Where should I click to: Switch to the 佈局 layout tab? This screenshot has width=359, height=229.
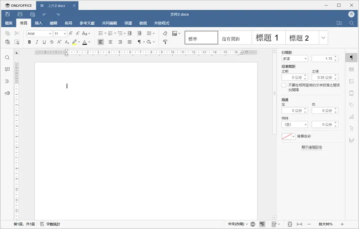[x=68, y=23]
